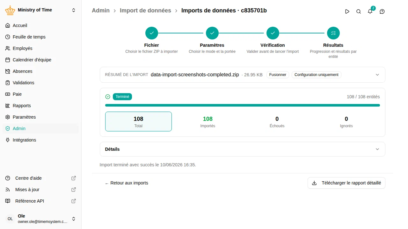The image size is (408, 229).
Task: Open Validations in the sidebar
Action: [x=41, y=83]
